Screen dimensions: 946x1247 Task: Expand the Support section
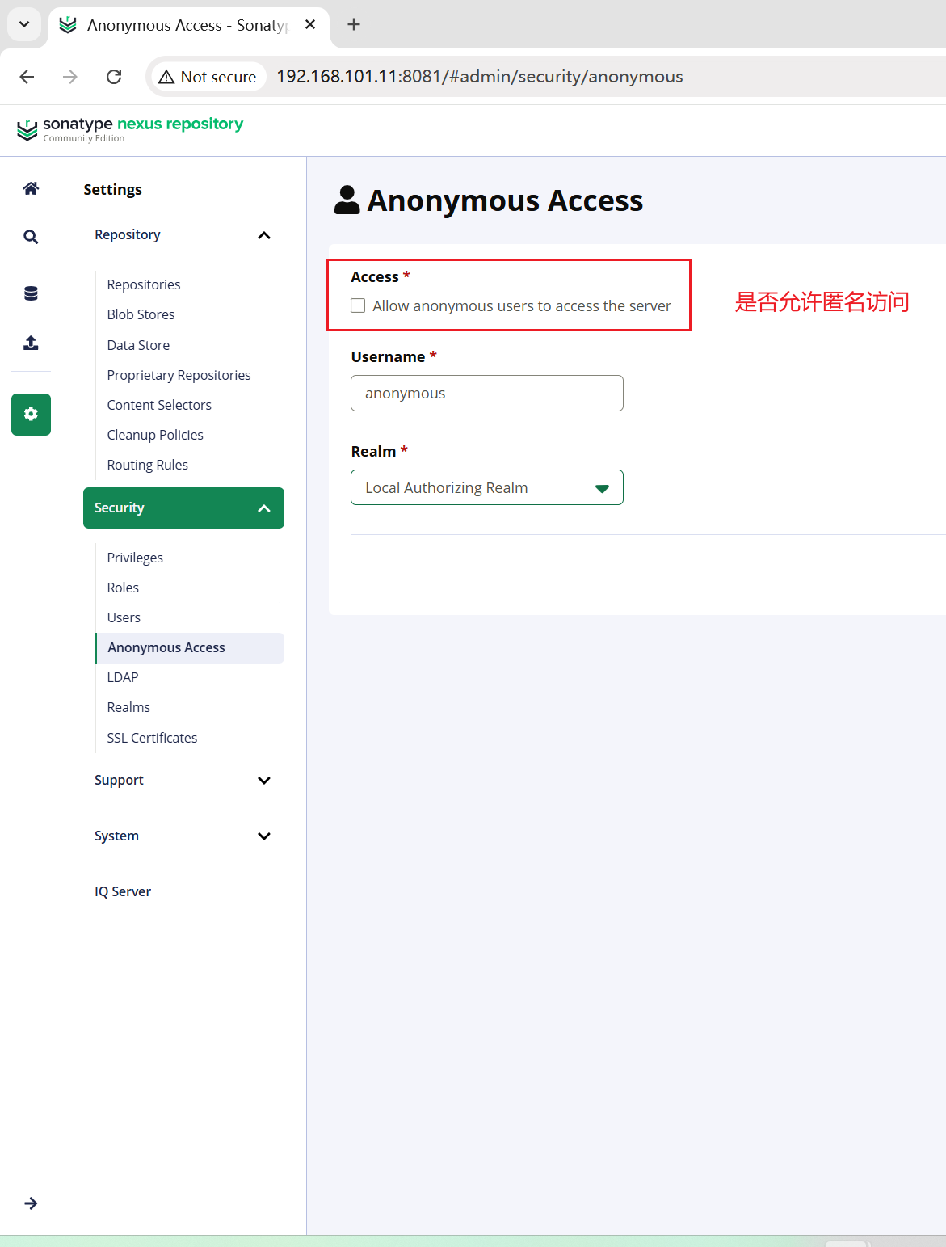pos(183,780)
